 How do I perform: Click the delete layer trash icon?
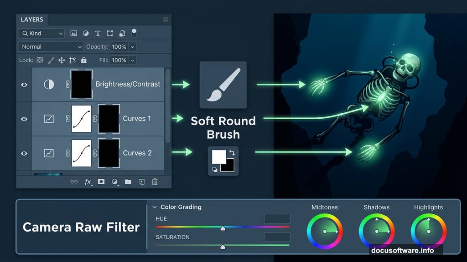(x=155, y=181)
